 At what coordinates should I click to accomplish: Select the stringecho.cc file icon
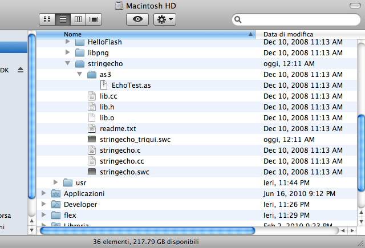[92, 161]
